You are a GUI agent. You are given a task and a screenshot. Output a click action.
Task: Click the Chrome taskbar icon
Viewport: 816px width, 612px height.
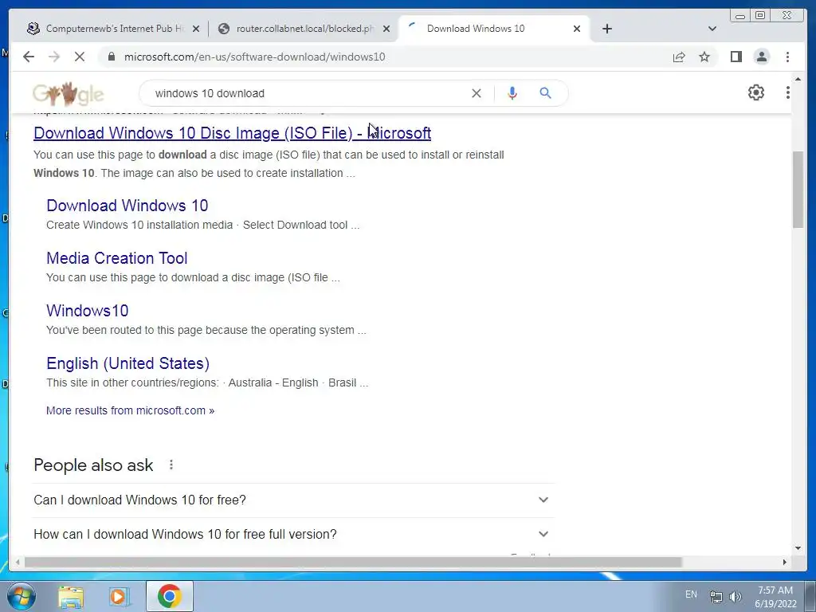click(170, 596)
